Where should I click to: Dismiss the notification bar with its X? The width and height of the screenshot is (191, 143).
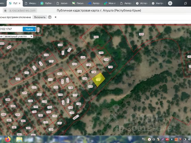[x=56, y=17]
